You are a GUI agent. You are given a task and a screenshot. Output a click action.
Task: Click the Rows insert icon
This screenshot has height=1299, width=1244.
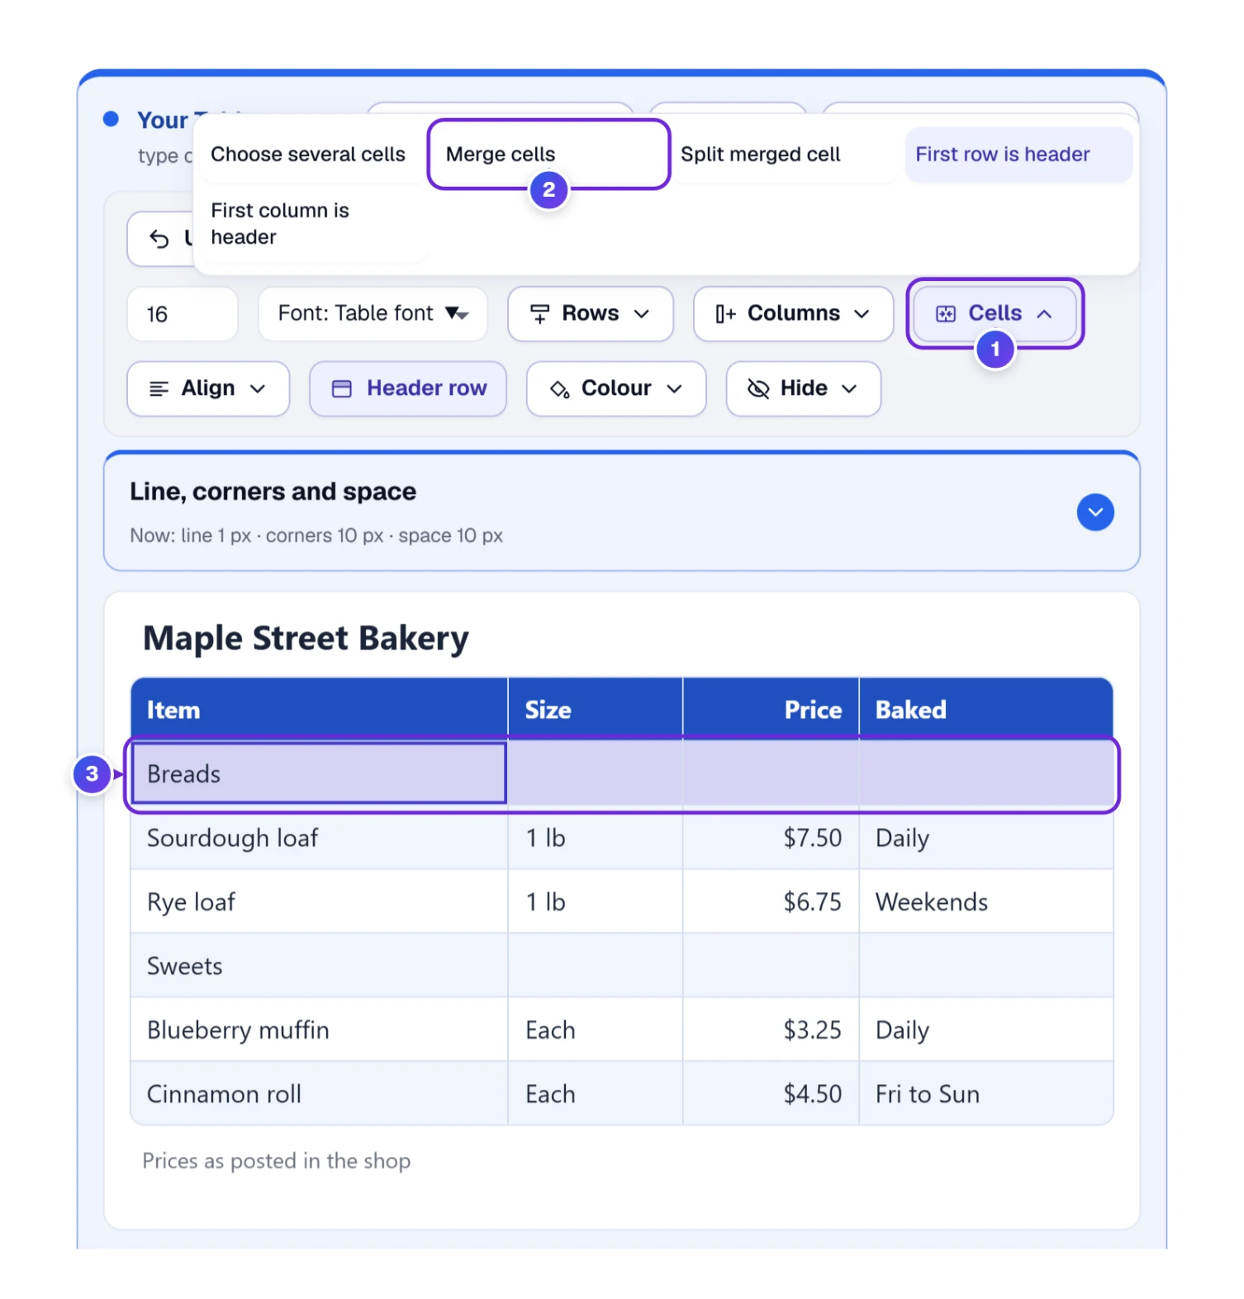(539, 314)
